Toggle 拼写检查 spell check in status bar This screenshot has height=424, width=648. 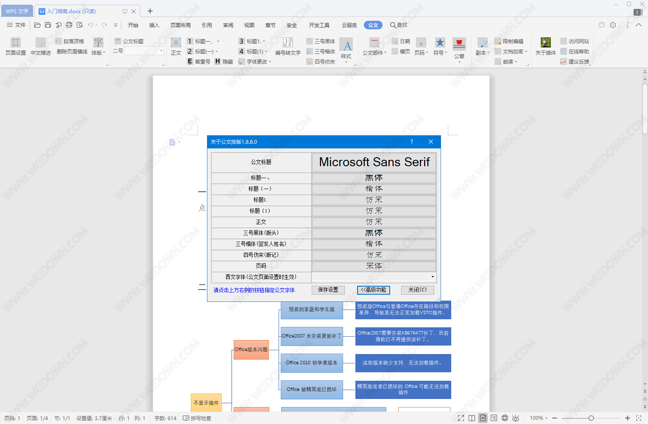click(x=197, y=418)
